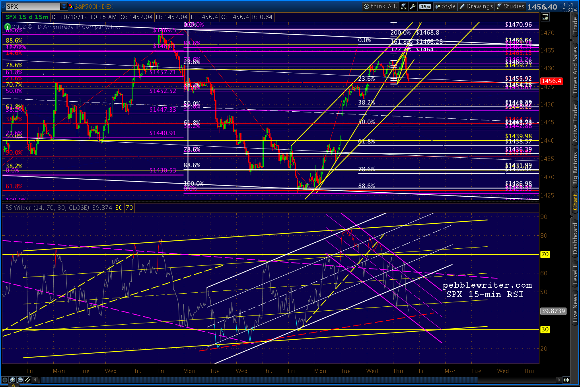Viewport: 580px width, 387px height.
Task: Open the Style menu
Action: (446, 6)
